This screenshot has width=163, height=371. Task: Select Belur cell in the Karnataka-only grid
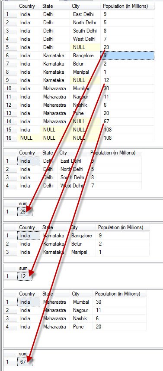(x=82, y=244)
